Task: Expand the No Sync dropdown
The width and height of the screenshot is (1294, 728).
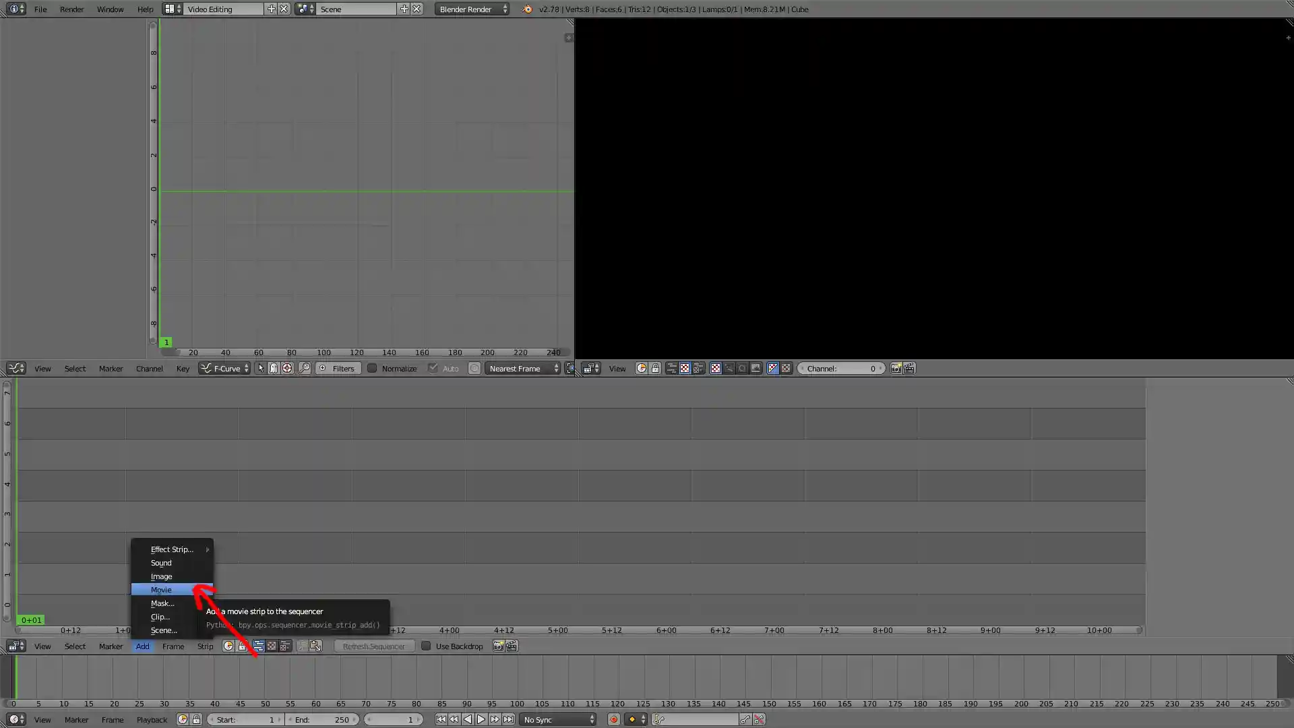Action: (x=558, y=719)
